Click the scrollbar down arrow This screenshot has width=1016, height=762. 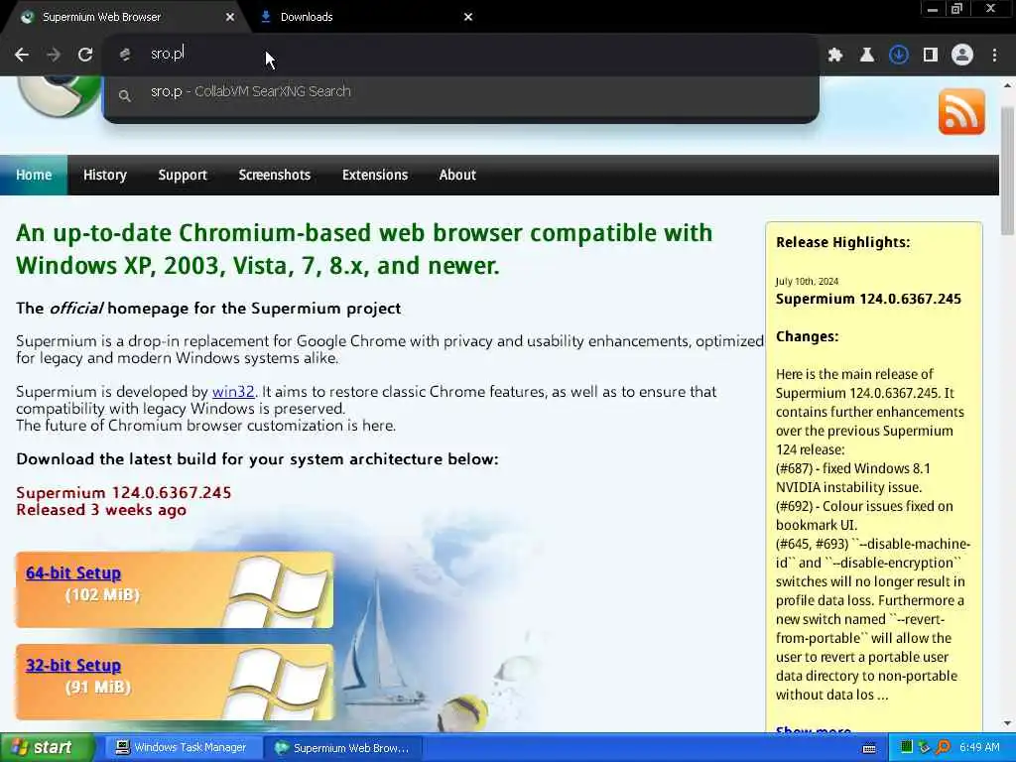[x=1008, y=723]
